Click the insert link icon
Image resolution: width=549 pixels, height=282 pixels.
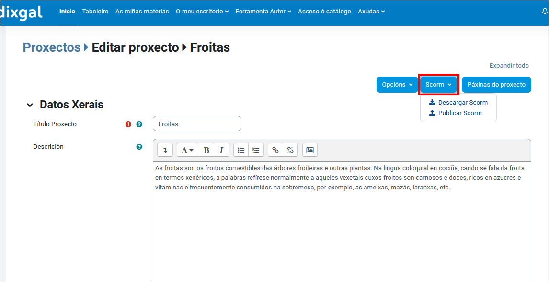pos(275,150)
